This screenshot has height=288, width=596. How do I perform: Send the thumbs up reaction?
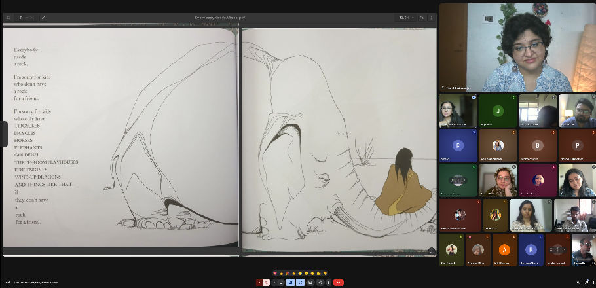[x=281, y=273]
